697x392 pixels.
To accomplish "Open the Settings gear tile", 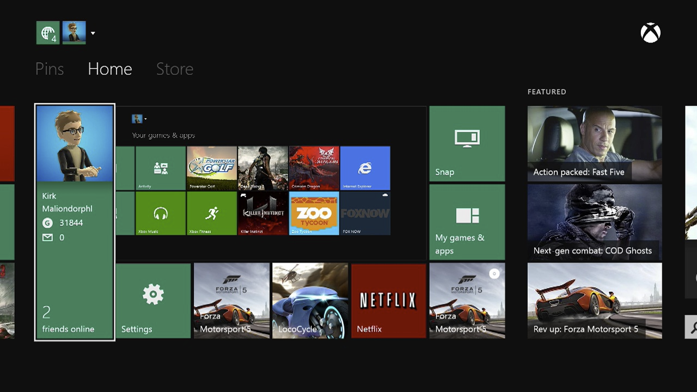I will coord(153,301).
